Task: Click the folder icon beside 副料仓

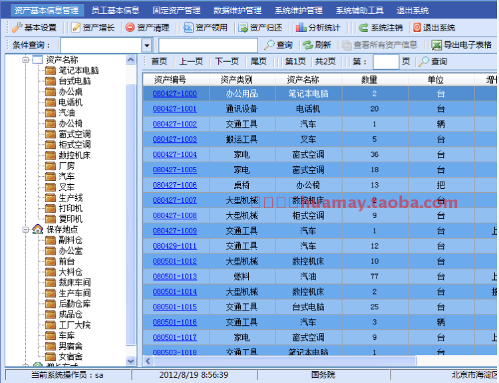Action: [51, 240]
